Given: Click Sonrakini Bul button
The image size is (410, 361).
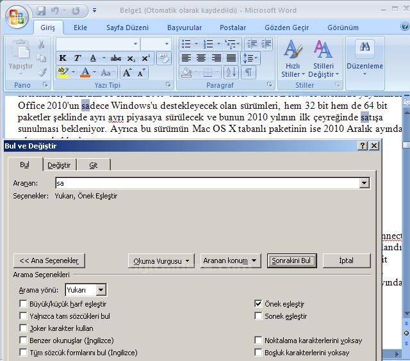Looking at the screenshot, I should [291, 261].
